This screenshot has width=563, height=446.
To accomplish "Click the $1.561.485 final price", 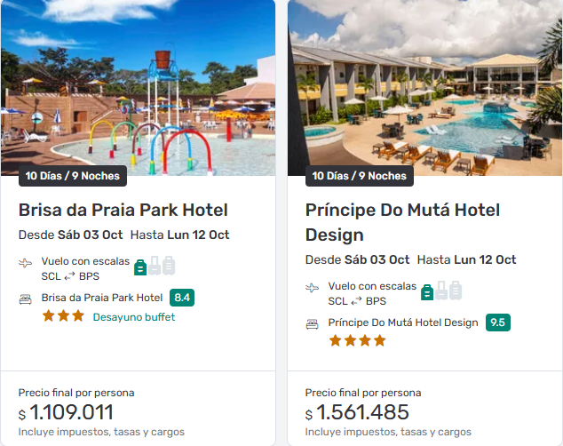I will [x=358, y=413].
